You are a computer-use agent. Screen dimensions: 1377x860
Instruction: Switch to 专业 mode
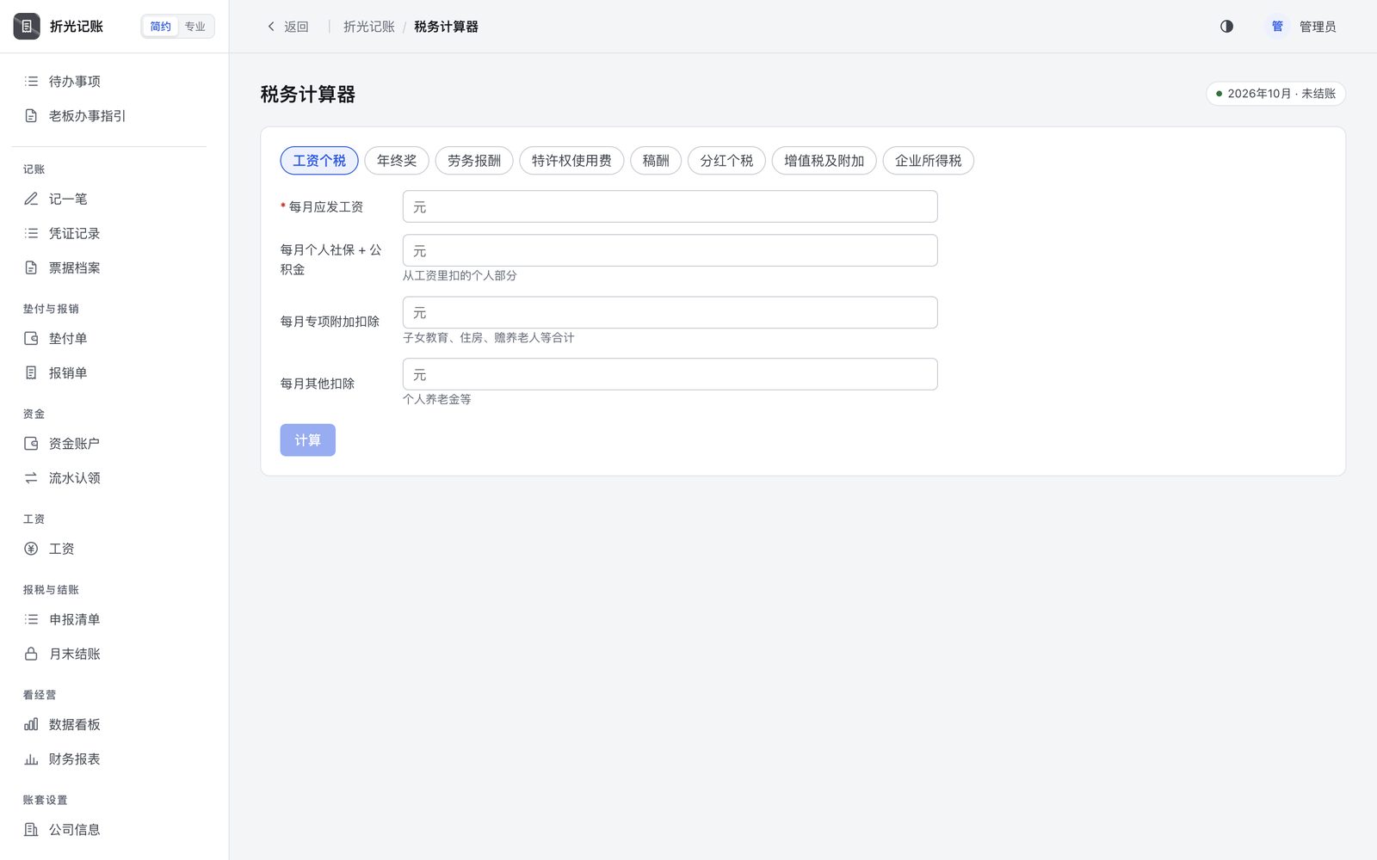pos(195,27)
